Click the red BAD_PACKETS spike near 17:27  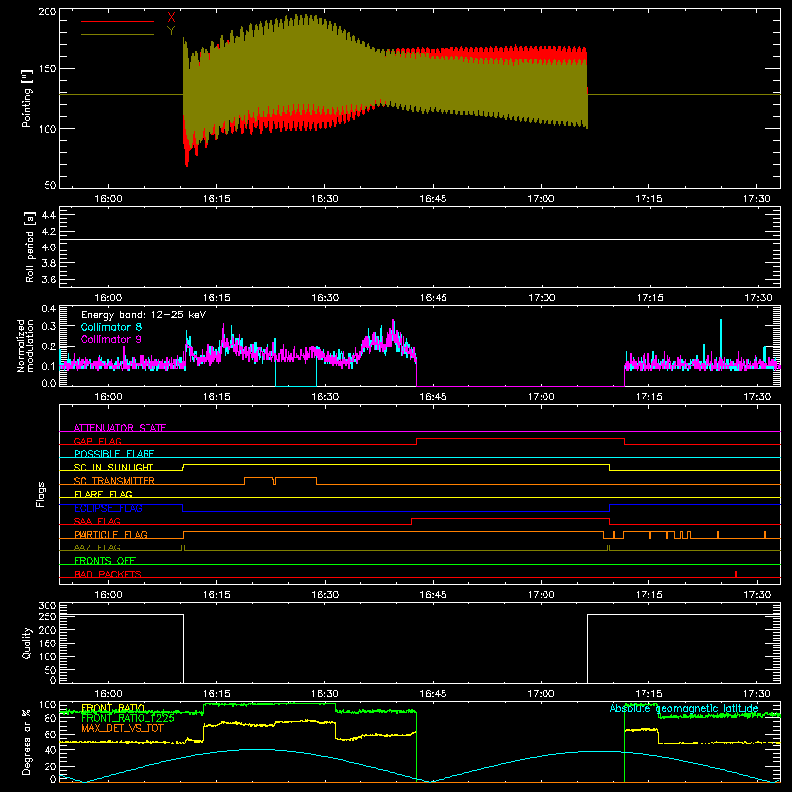coord(736,574)
